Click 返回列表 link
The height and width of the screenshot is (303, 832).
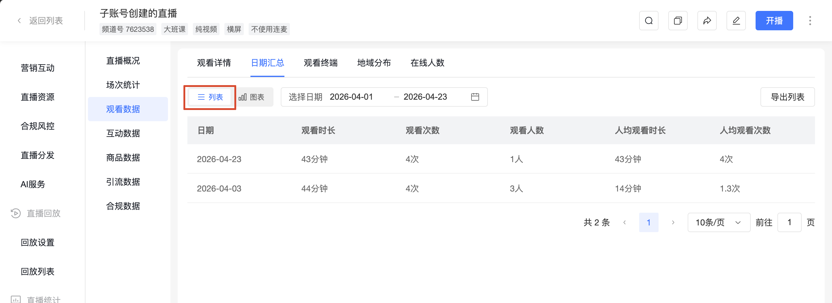click(x=46, y=21)
